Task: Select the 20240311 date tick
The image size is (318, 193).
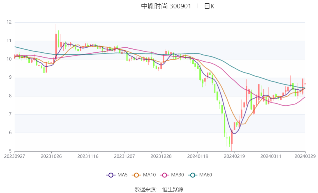Action: point(271,156)
